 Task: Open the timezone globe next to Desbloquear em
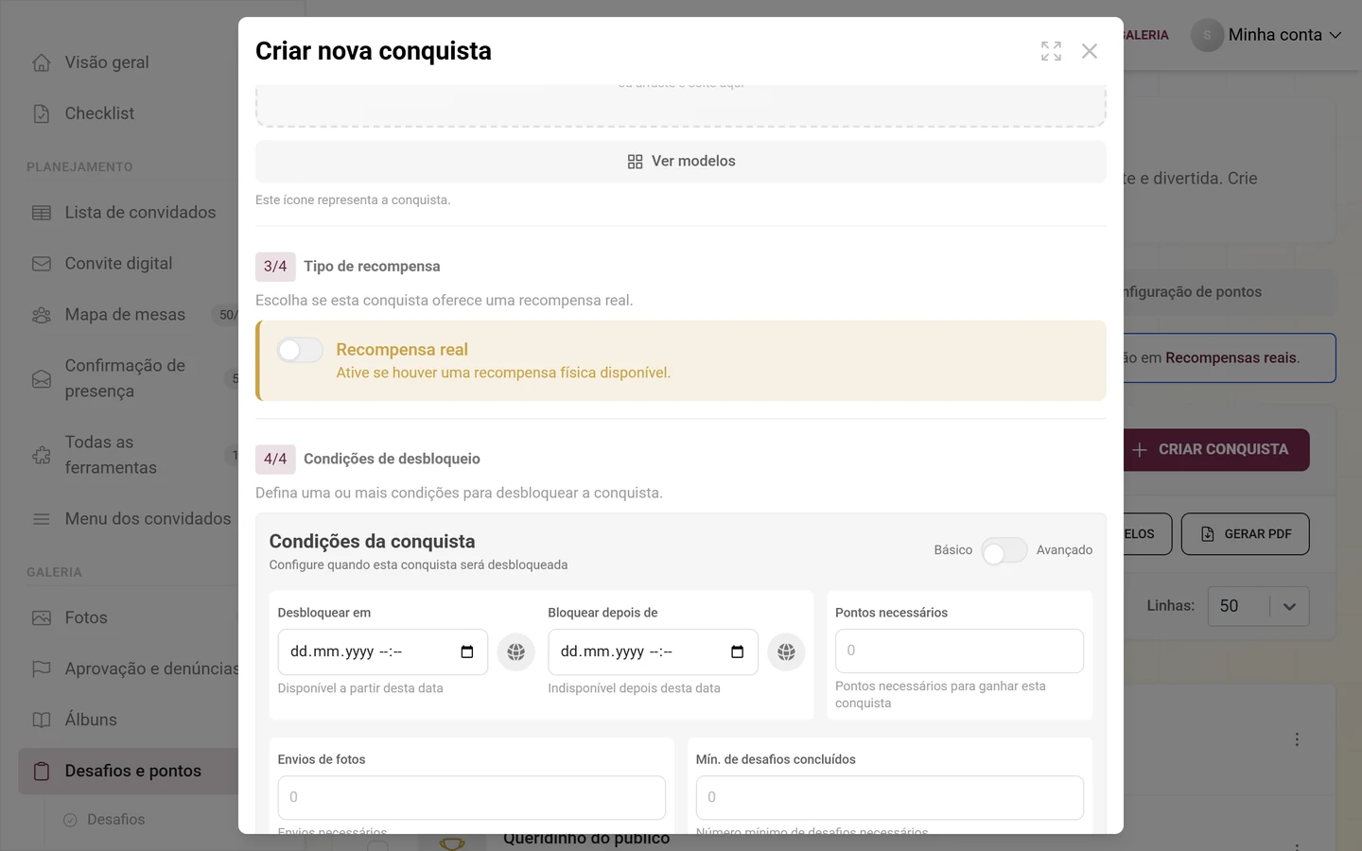click(516, 651)
